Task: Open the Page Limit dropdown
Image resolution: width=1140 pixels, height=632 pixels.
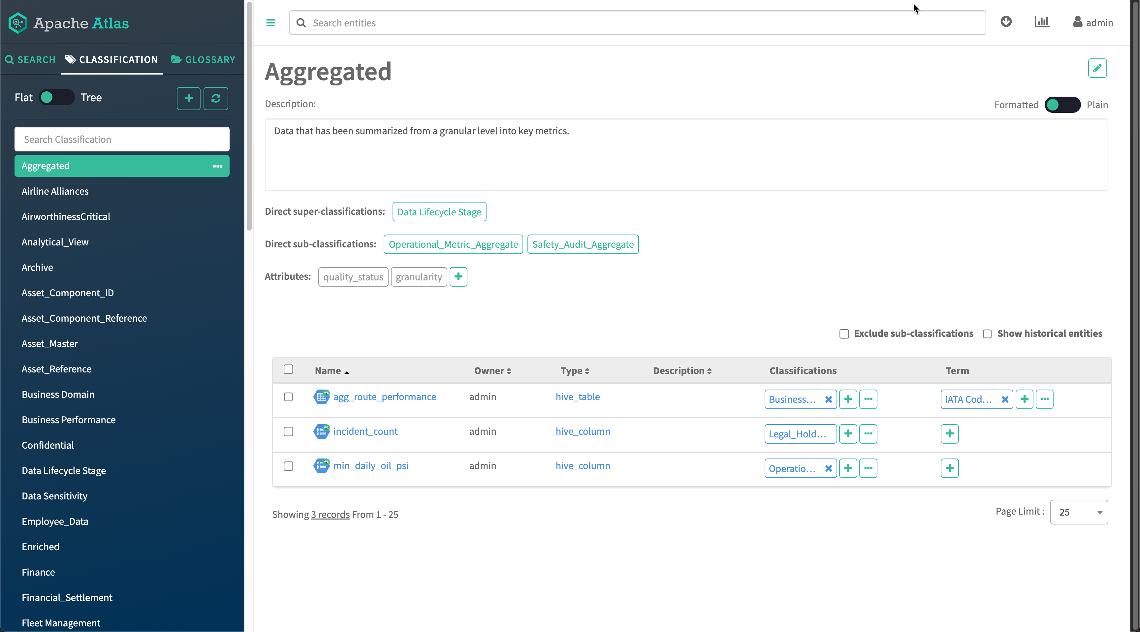Action: pos(1079,512)
